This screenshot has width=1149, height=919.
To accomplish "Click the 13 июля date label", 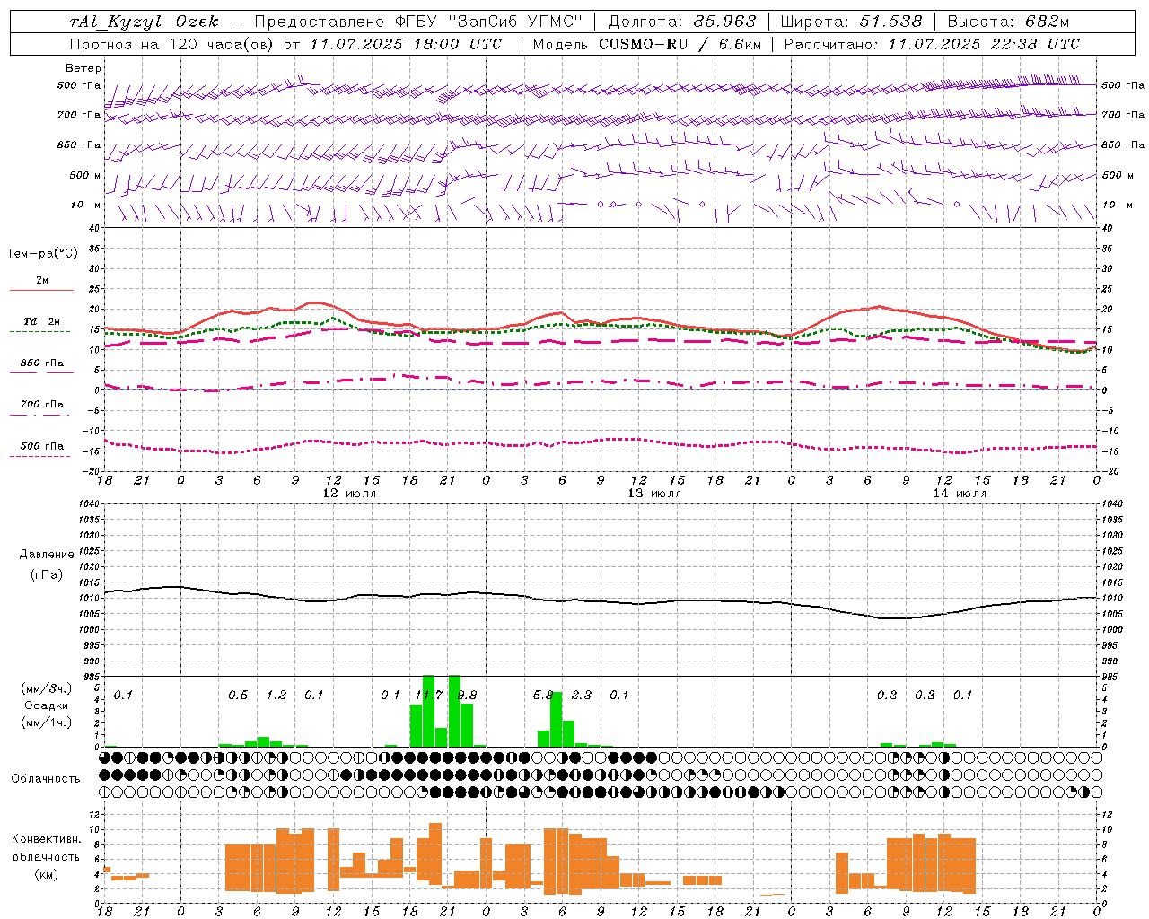I will click(x=654, y=493).
